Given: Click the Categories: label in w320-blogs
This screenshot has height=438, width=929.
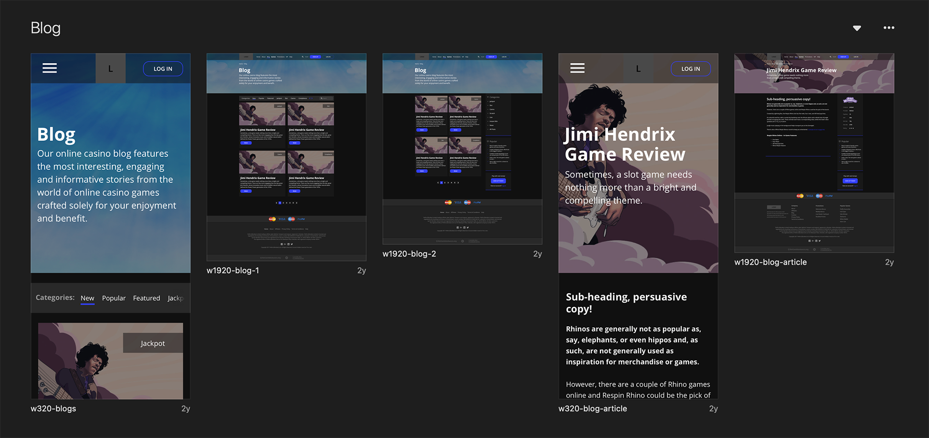Looking at the screenshot, I should click(55, 297).
